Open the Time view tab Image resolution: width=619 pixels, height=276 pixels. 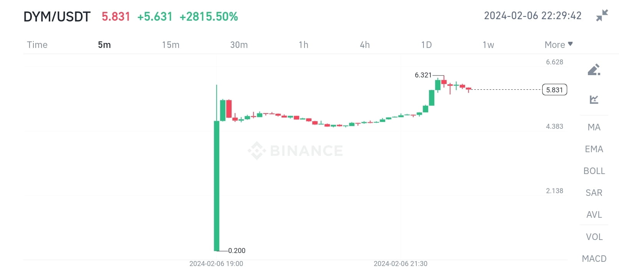[37, 44]
